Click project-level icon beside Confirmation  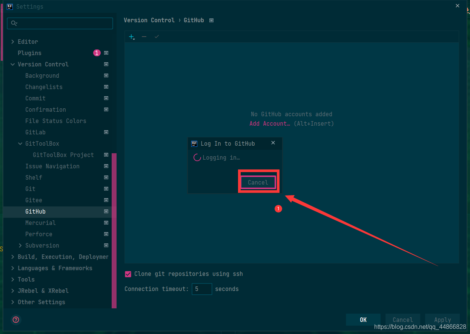(106, 109)
